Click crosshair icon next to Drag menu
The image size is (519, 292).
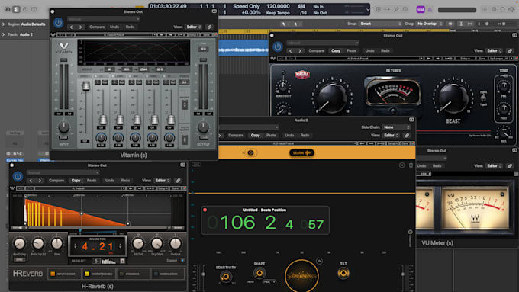450,24
